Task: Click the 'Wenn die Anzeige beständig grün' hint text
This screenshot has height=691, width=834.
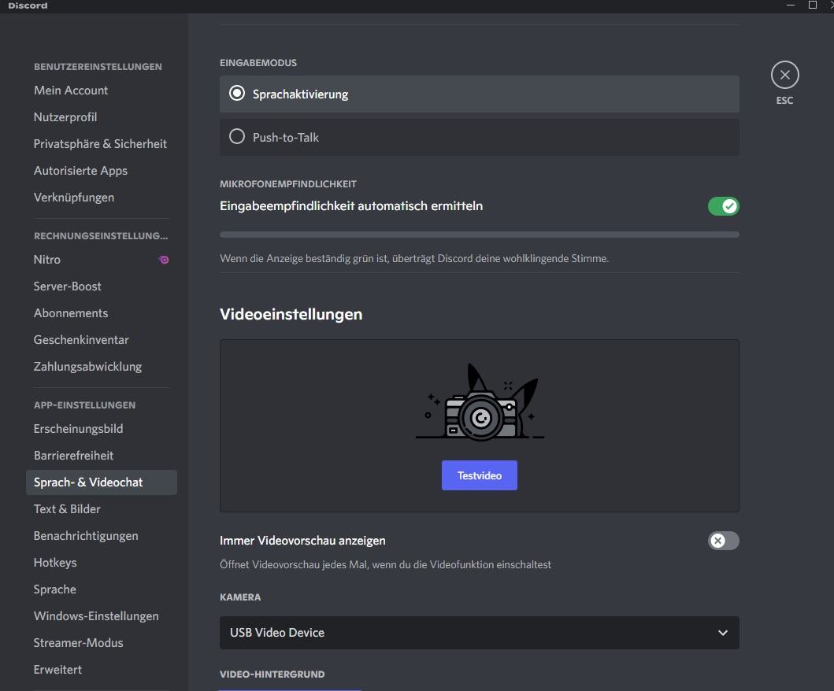Action: [x=414, y=258]
